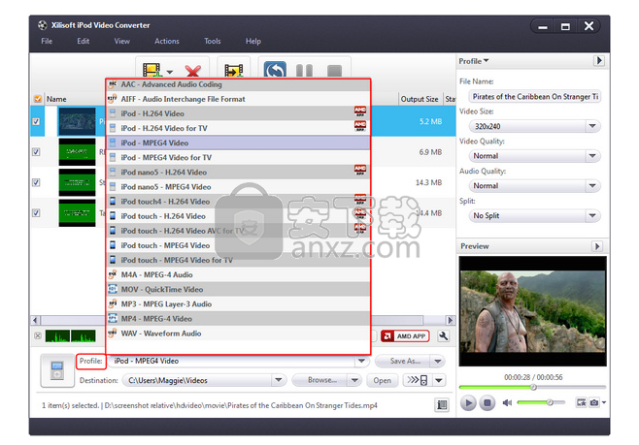Choose iPod - MPEG4 Video for TV
This screenshot has width=639, height=445.
pyautogui.click(x=238, y=158)
